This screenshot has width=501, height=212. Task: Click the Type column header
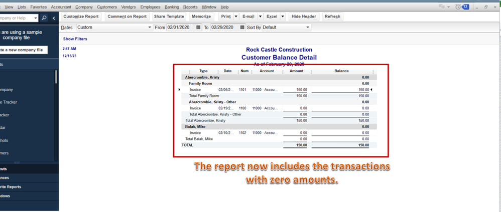203,71
